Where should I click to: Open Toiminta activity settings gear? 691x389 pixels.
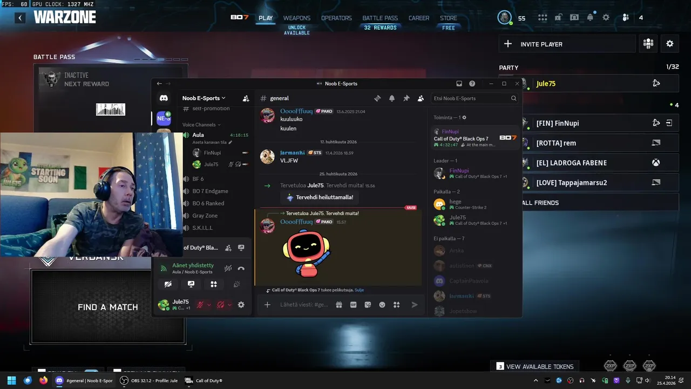(x=464, y=117)
